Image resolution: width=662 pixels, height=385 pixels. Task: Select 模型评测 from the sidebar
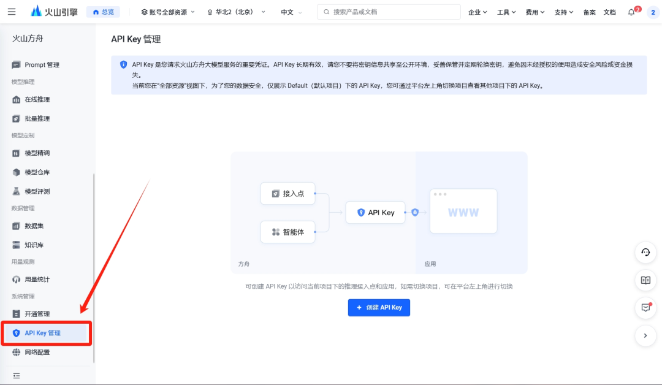[37, 191]
